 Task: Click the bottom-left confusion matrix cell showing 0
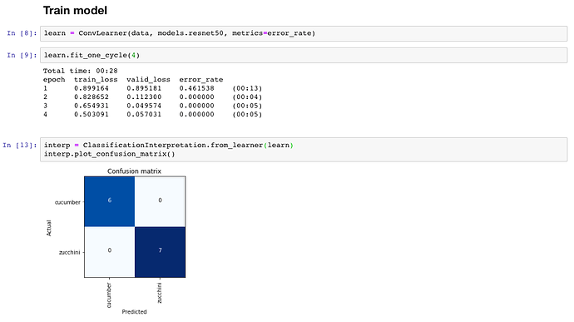coord(110,252)
